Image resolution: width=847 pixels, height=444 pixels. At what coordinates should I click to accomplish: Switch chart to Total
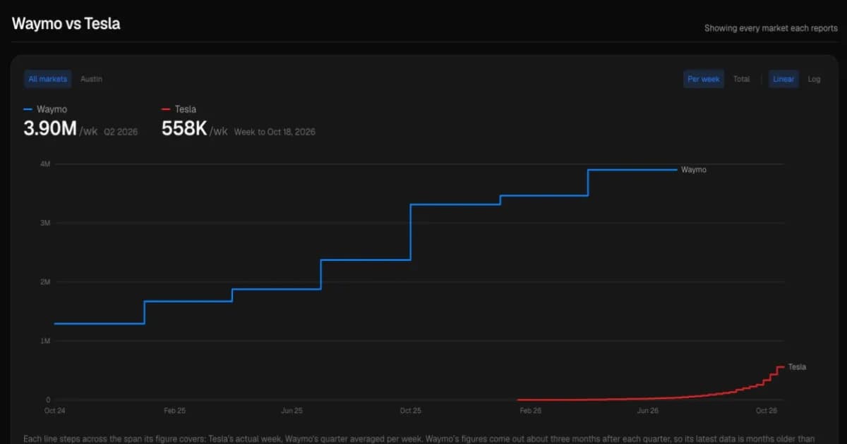(x=741, y=79)
